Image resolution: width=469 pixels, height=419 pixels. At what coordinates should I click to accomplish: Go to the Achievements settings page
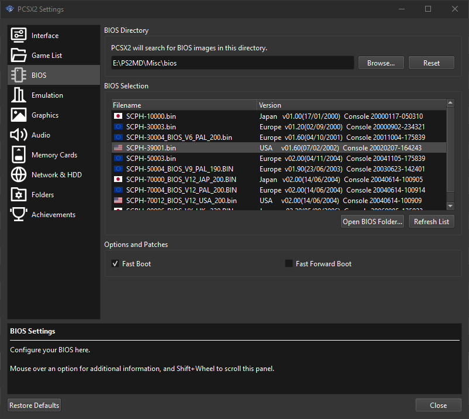tap(54, 214)
